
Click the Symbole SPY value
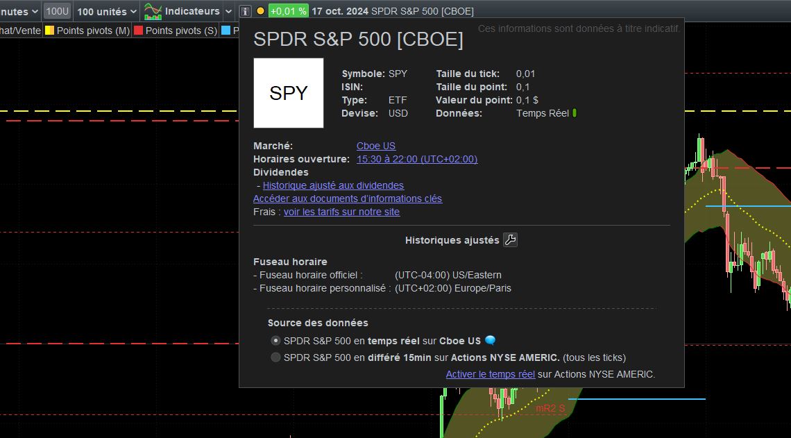click(398, 74)
